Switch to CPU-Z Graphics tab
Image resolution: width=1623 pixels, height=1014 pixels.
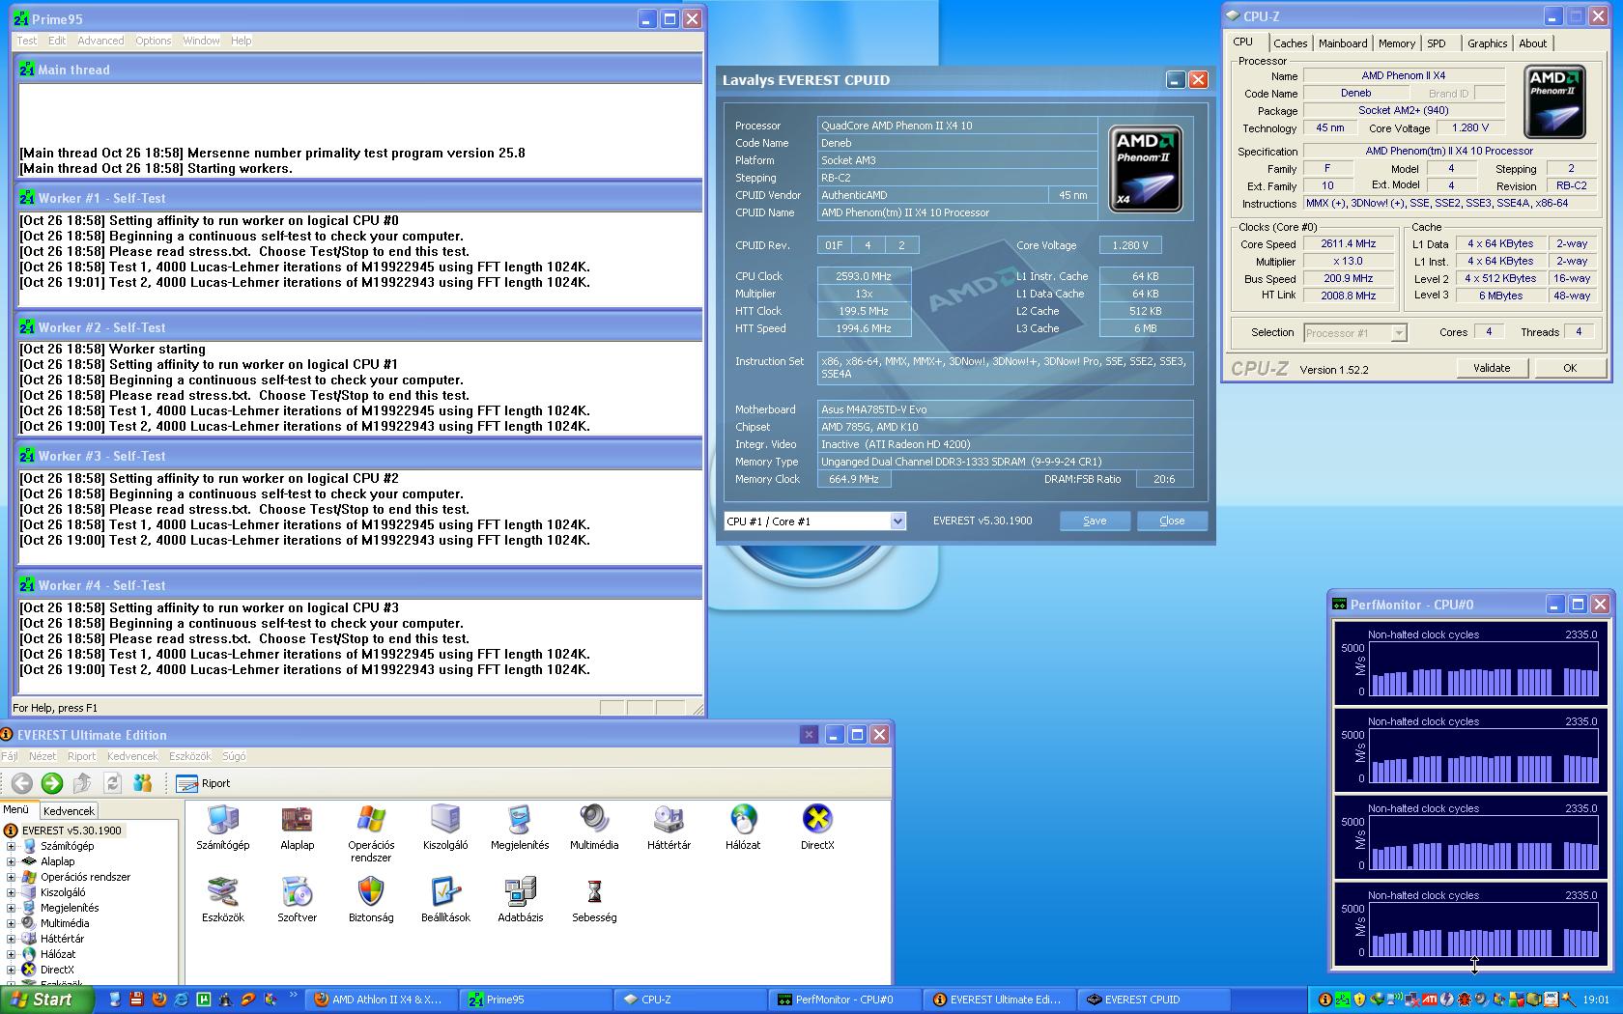click(x=1487, y=43)
